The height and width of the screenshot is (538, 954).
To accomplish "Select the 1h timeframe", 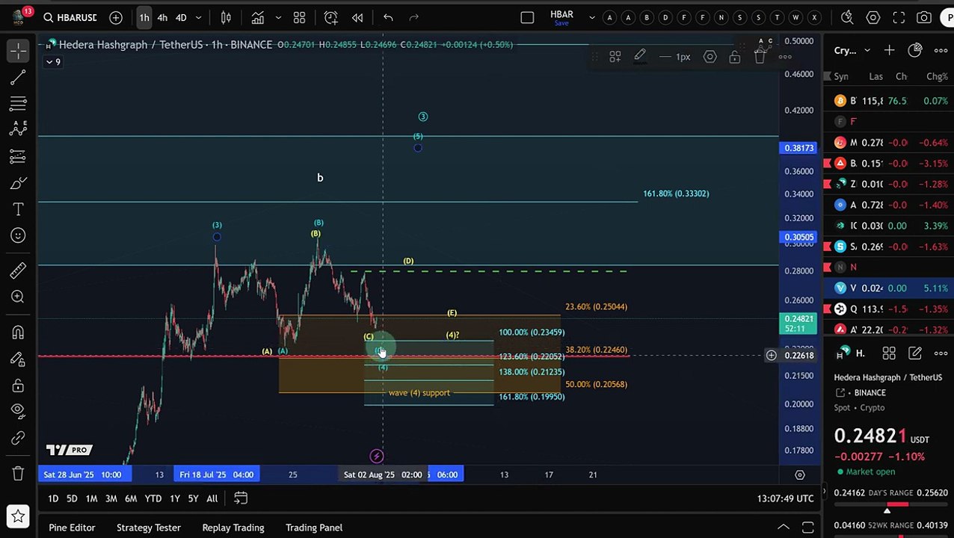I will coord(144,17).
